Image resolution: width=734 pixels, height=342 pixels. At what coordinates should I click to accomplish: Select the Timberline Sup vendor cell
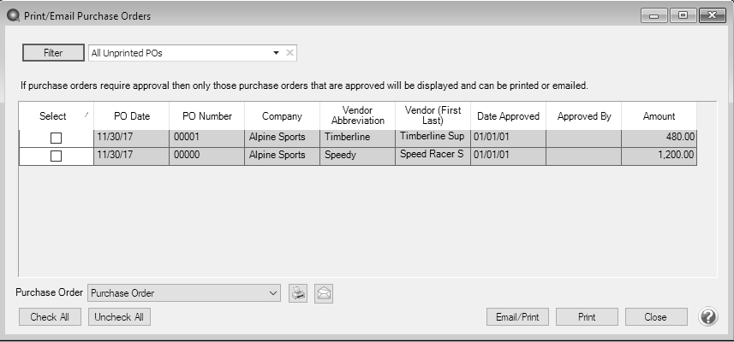432,138
